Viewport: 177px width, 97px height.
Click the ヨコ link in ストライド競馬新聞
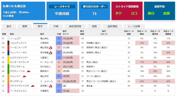point(134,13)
